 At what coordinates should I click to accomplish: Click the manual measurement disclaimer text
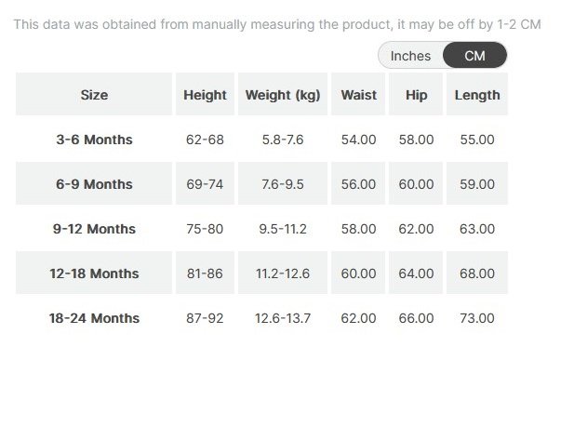pyautogui.click(x=276, y=24)
